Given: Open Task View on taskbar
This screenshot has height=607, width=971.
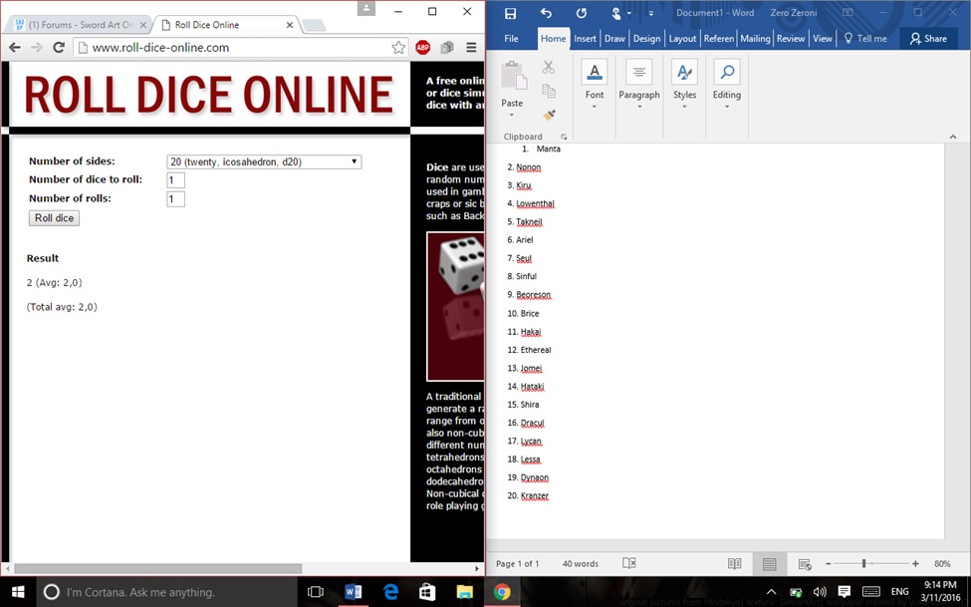Looking at the screenshot, I should 316,592.
